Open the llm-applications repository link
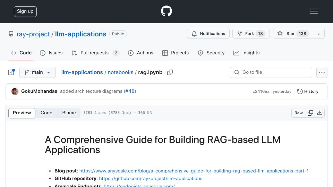The height and width of the screenshot is (187, 333). tap(80, 34)
